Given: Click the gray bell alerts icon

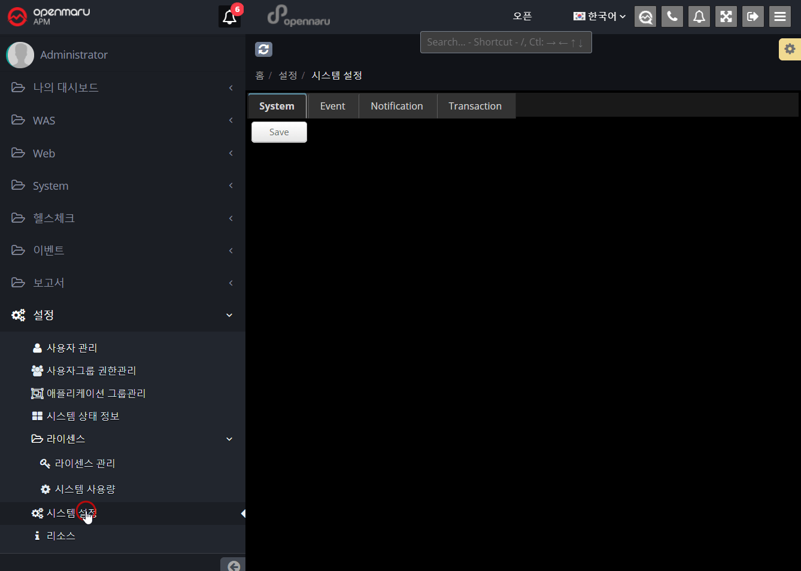Looking at the screenshot, I should point(699,17).
